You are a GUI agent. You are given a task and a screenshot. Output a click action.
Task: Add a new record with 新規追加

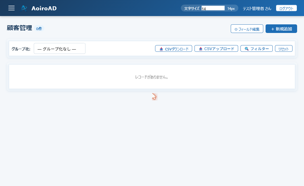[281, 29]
